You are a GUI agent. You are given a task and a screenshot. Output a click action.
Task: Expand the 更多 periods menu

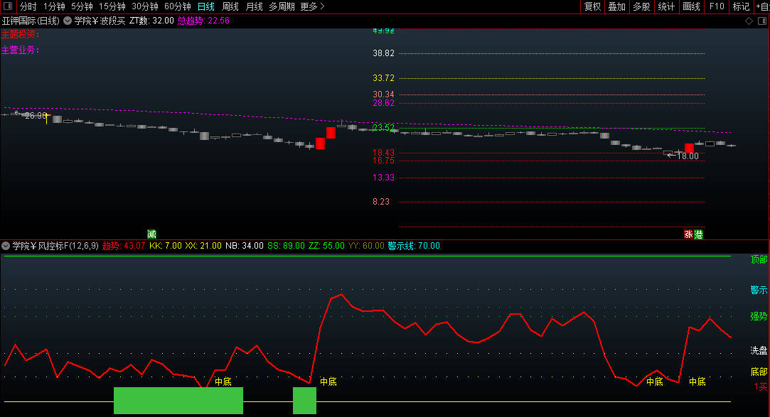312,6
